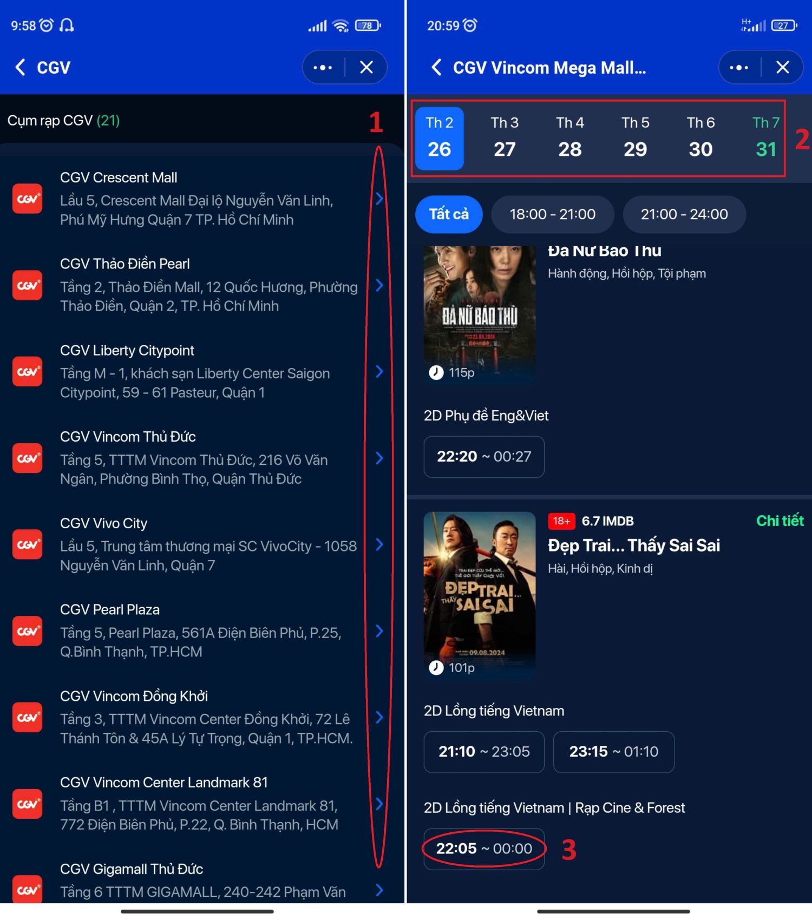This screenshot has height=920, width=812.
Task: Tap CGV Thảo Điền Pearl cinema name
Action: [125, 264]
